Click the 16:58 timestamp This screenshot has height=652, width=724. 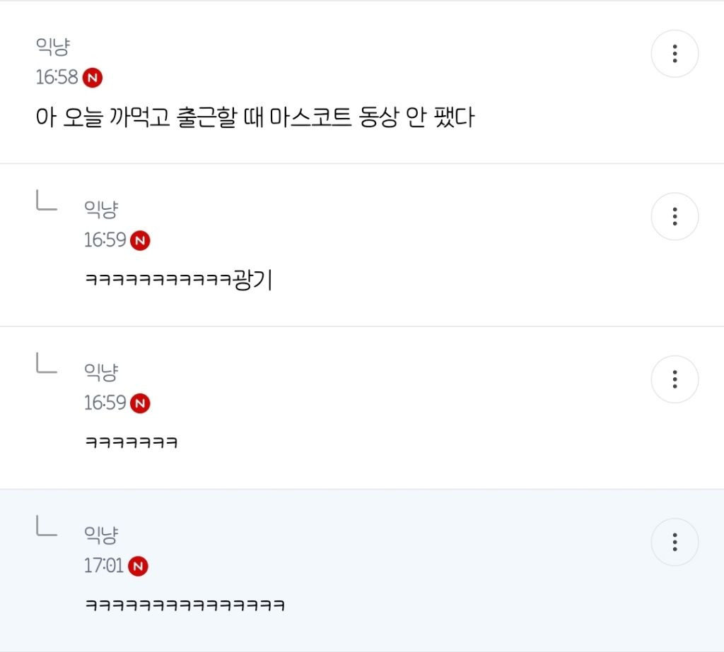click(x=57, y=77)
